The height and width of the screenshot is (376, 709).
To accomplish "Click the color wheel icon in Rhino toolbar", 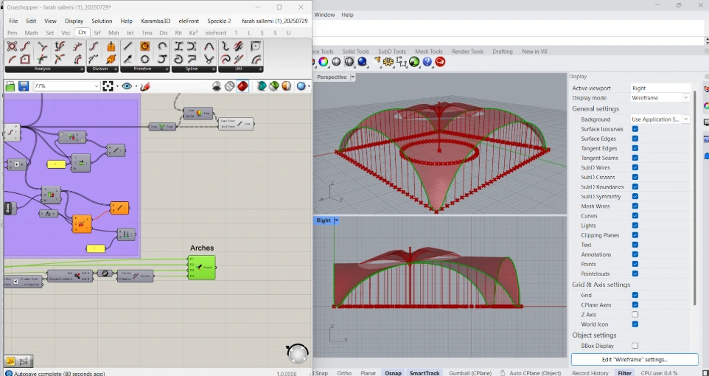I will tap(324, 62).
